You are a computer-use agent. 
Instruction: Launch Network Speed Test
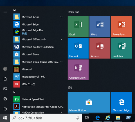(x=39, y=99)
